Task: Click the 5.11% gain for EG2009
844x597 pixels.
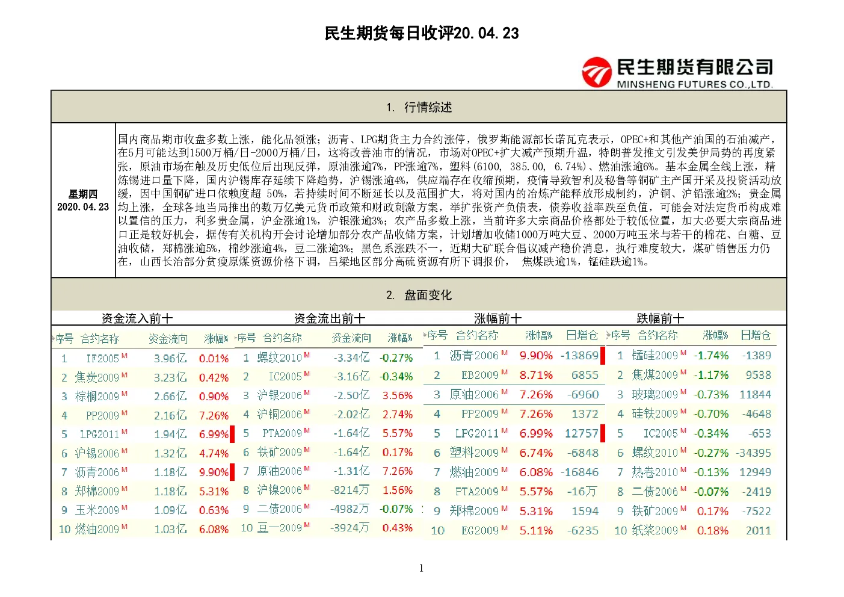Action: 536,530
